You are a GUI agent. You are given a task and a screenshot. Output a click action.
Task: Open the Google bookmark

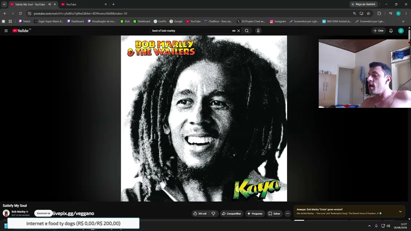click(176, 21)
